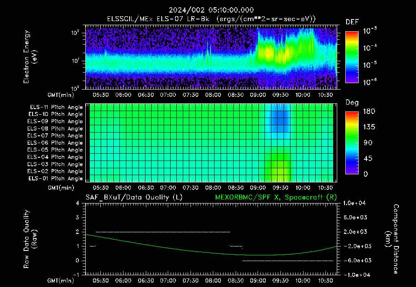Click the 135 value on Deg color bar
416x287 pixels.
point(369,127)
